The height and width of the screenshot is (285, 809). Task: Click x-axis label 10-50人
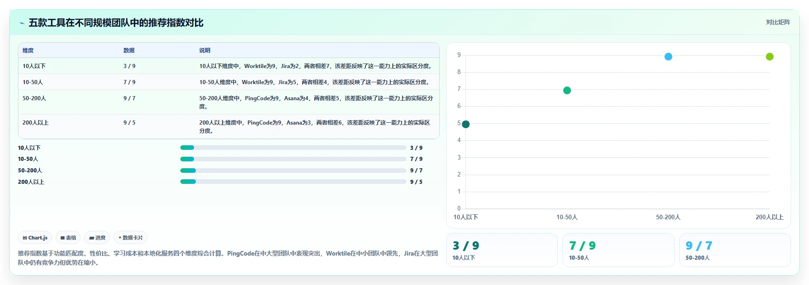567,217
